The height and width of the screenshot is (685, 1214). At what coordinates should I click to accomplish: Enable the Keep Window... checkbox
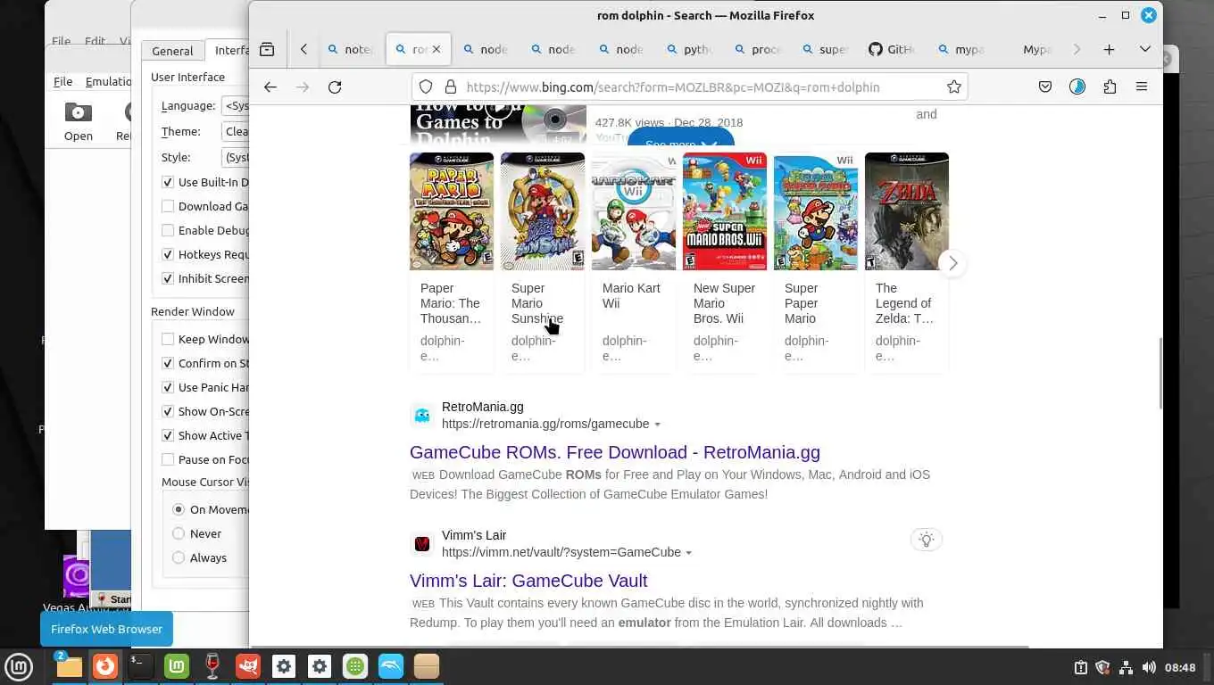click(x=168, y=339)
